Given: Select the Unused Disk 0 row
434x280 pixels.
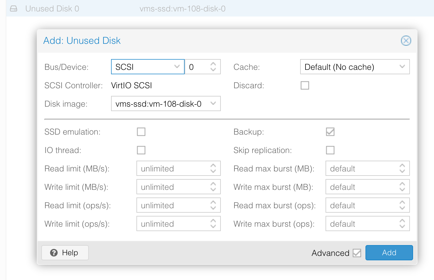Looking at the screenshot, I should pos(127,9).
